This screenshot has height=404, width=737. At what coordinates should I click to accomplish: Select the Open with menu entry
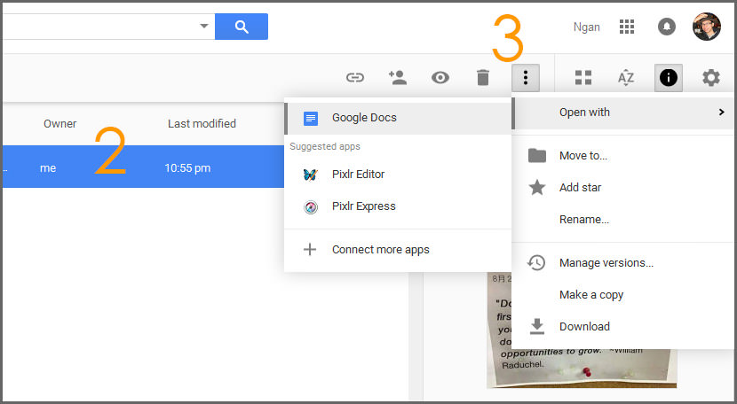[622, 113]
